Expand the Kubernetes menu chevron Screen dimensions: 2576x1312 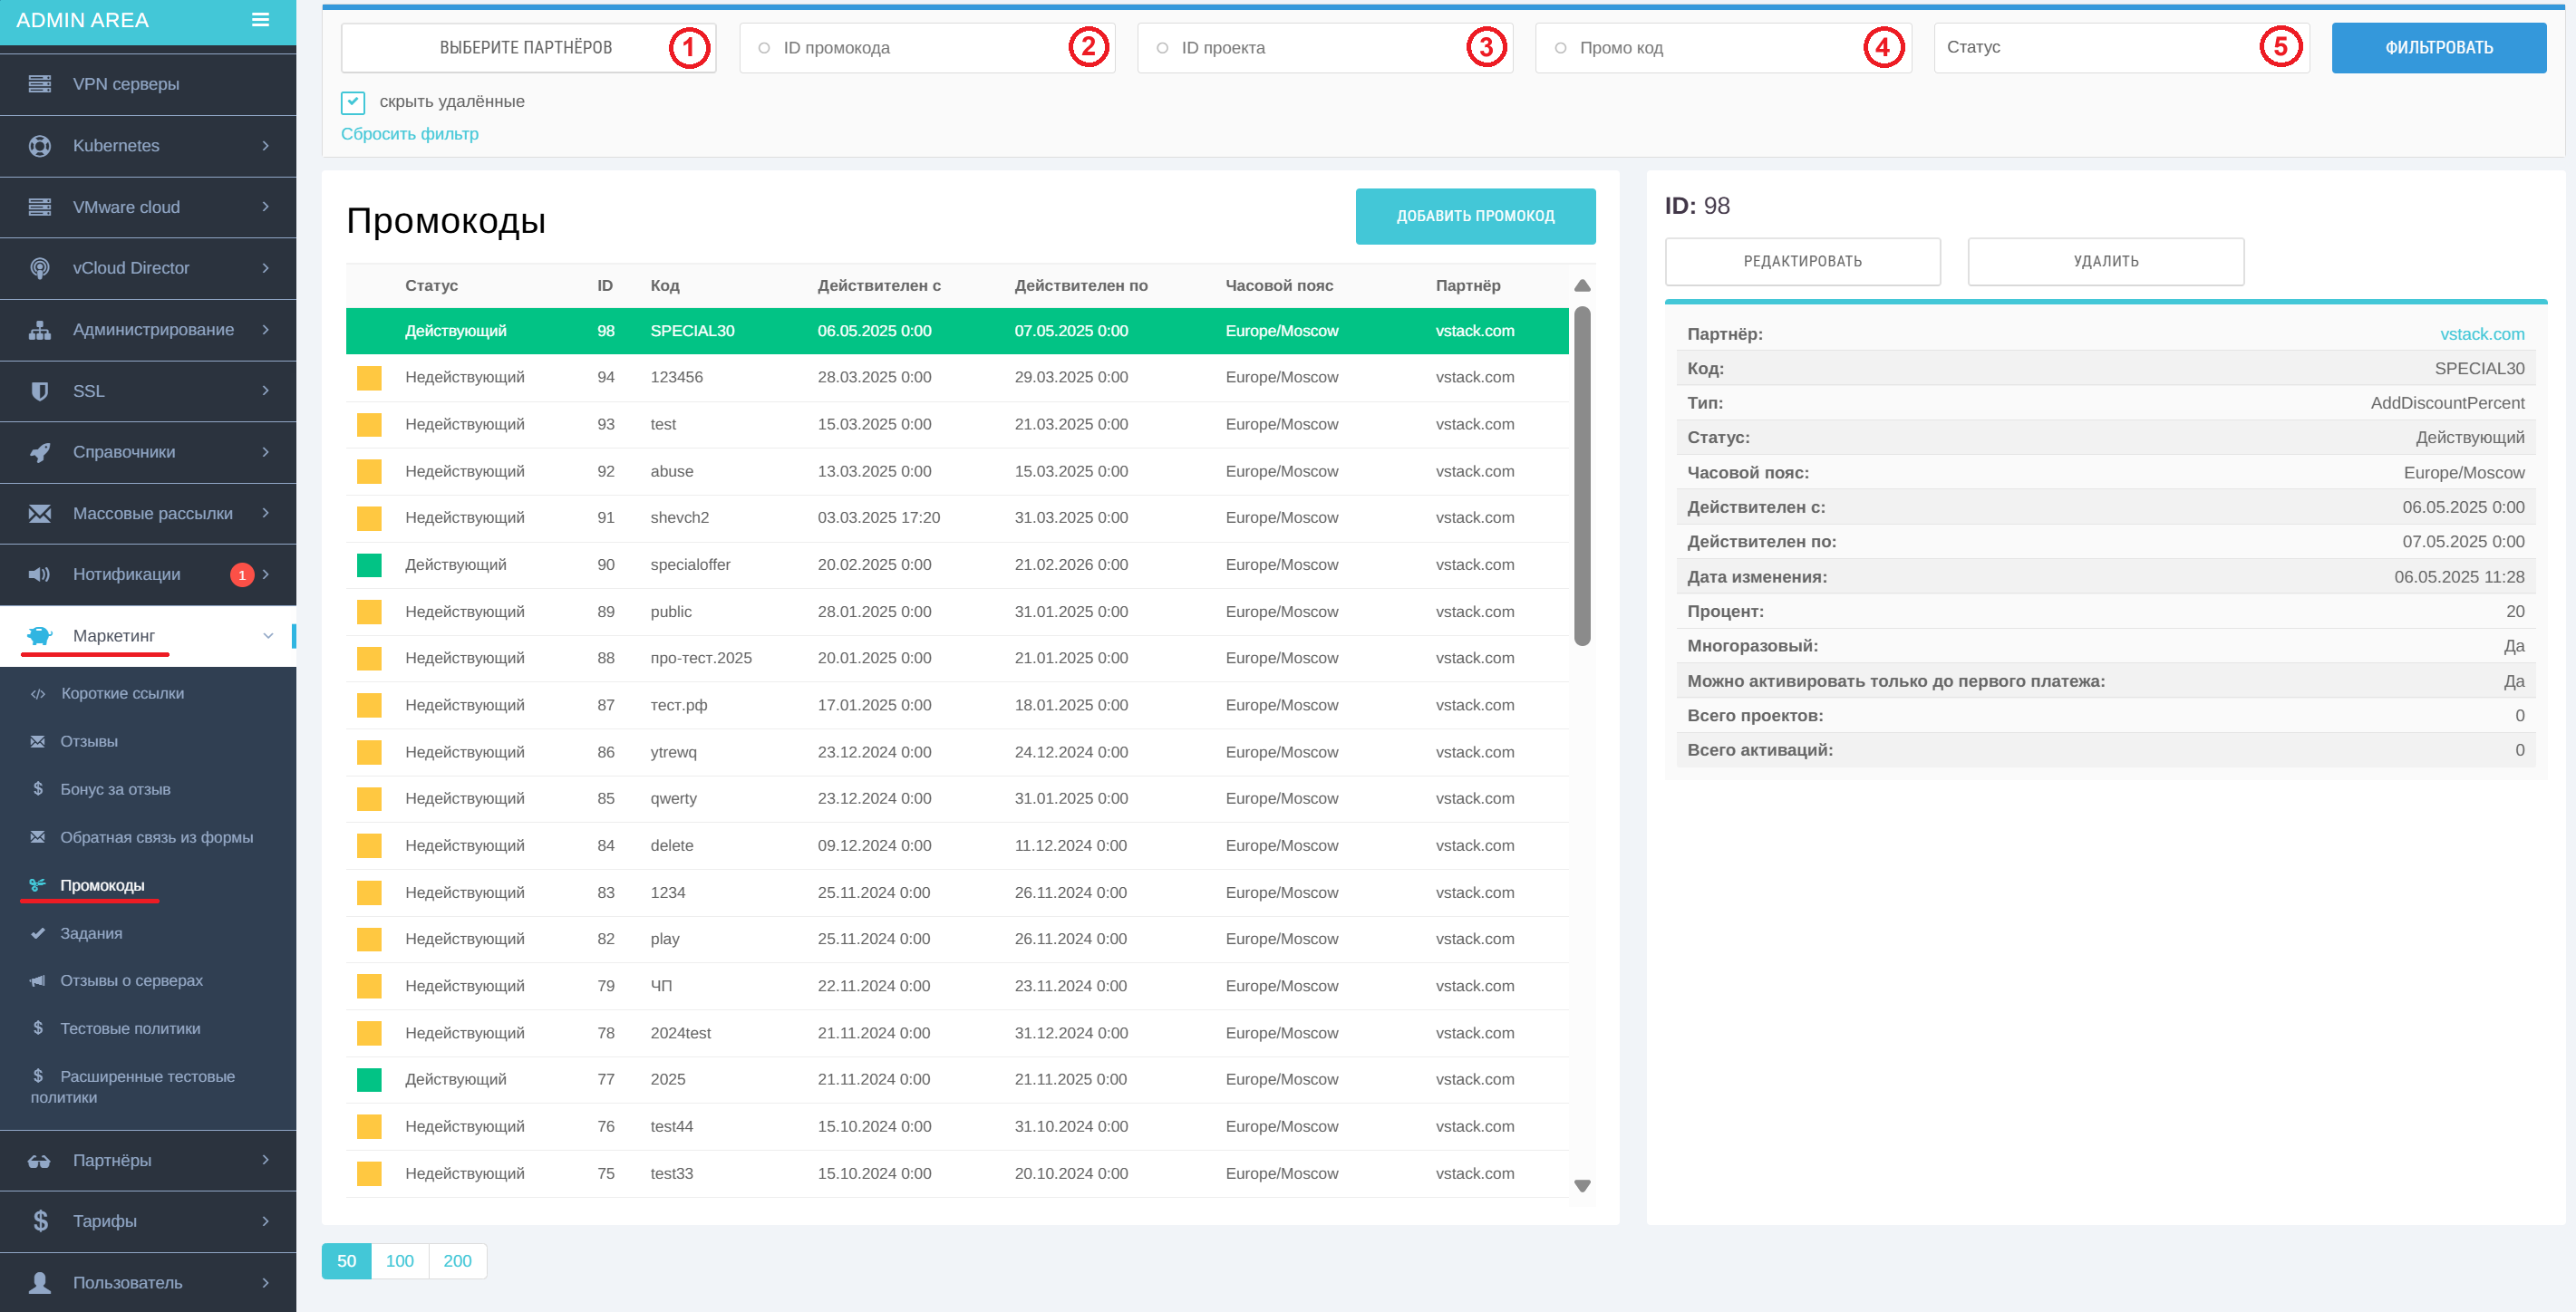(x=266, y=146)
